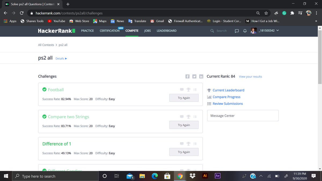Click the HackerRank logo
This screenshot has width=322, height=181.
tap(57, 31)
